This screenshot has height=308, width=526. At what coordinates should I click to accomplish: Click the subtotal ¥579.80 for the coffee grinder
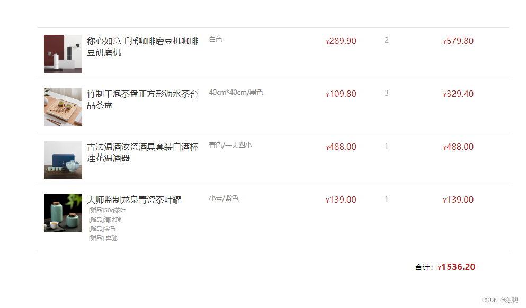click(x=458, y=41)
